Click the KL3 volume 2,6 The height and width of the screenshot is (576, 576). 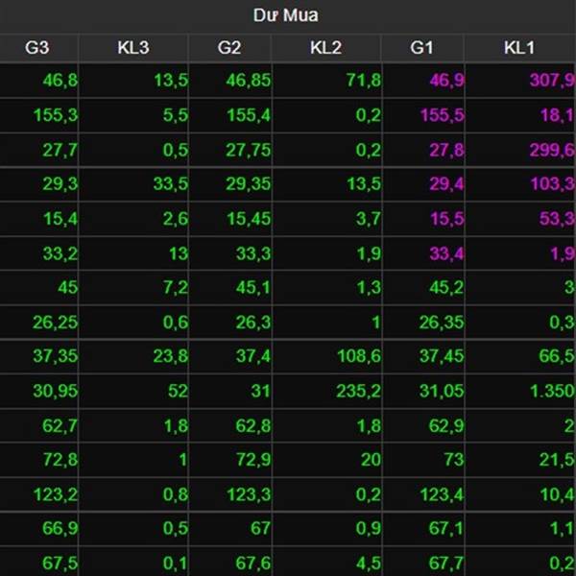click(176, 219)
